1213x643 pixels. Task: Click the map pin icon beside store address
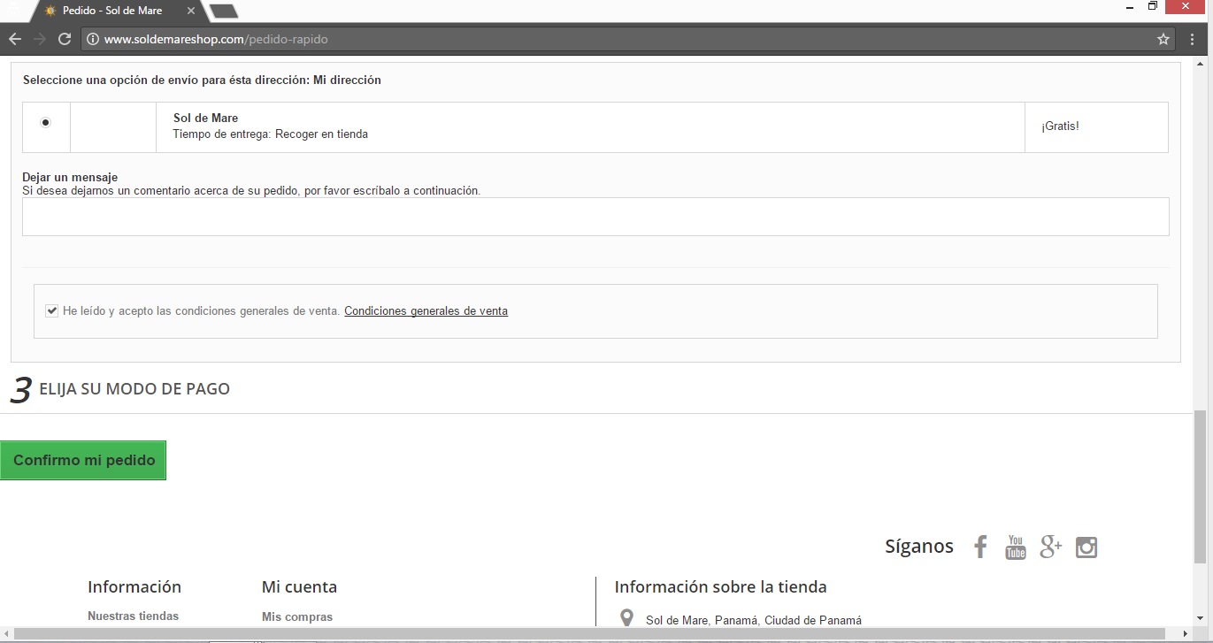(x=626, y=617)
